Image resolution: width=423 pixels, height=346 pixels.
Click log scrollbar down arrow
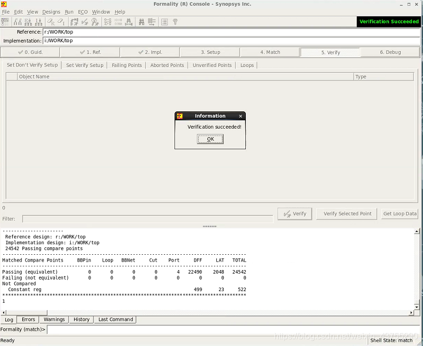point(417,307)
